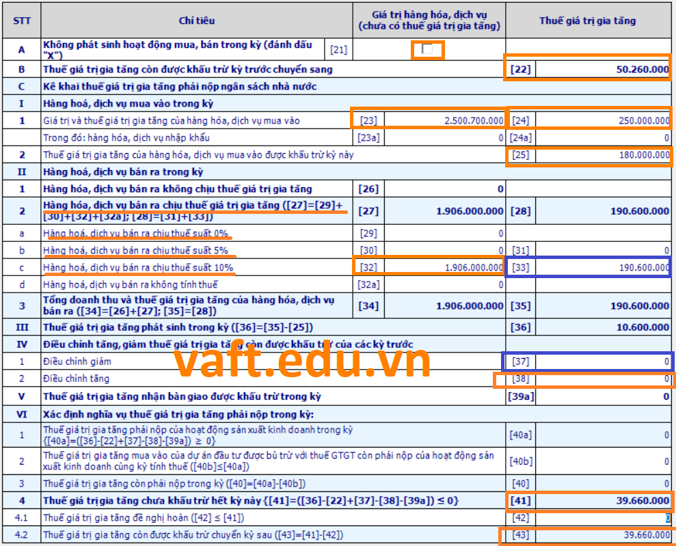Select the 'Chỉ tiêu' column header
The image size is (676, 546).
(197, 21)
